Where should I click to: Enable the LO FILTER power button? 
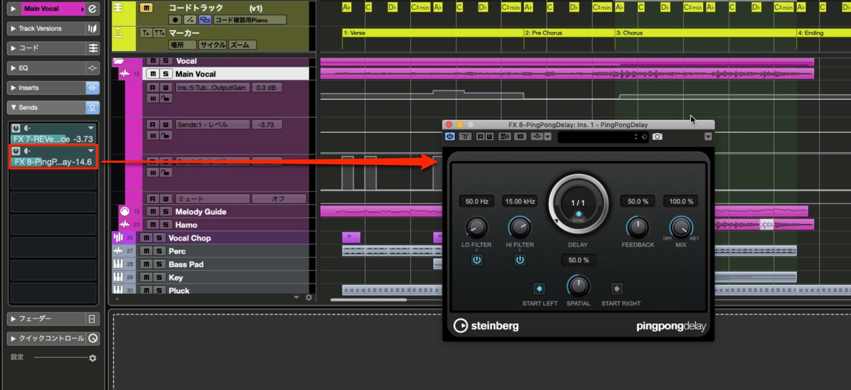click(477, 260)
